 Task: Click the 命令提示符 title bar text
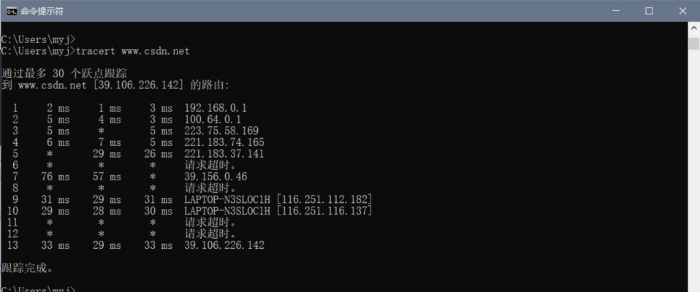(x=42, y=12)
